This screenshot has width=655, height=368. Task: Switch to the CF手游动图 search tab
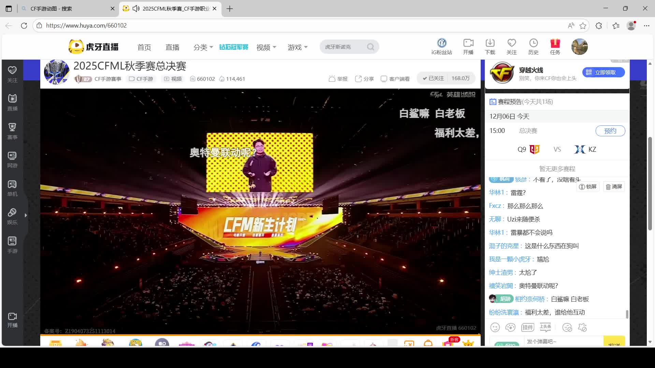(65, 9)
